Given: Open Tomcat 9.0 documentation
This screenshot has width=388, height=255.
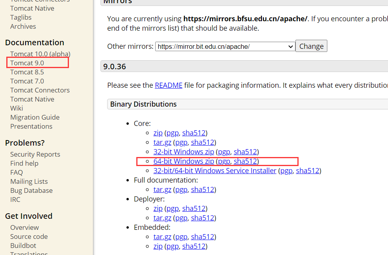Looking at the screenshot, I should (27, 63).
